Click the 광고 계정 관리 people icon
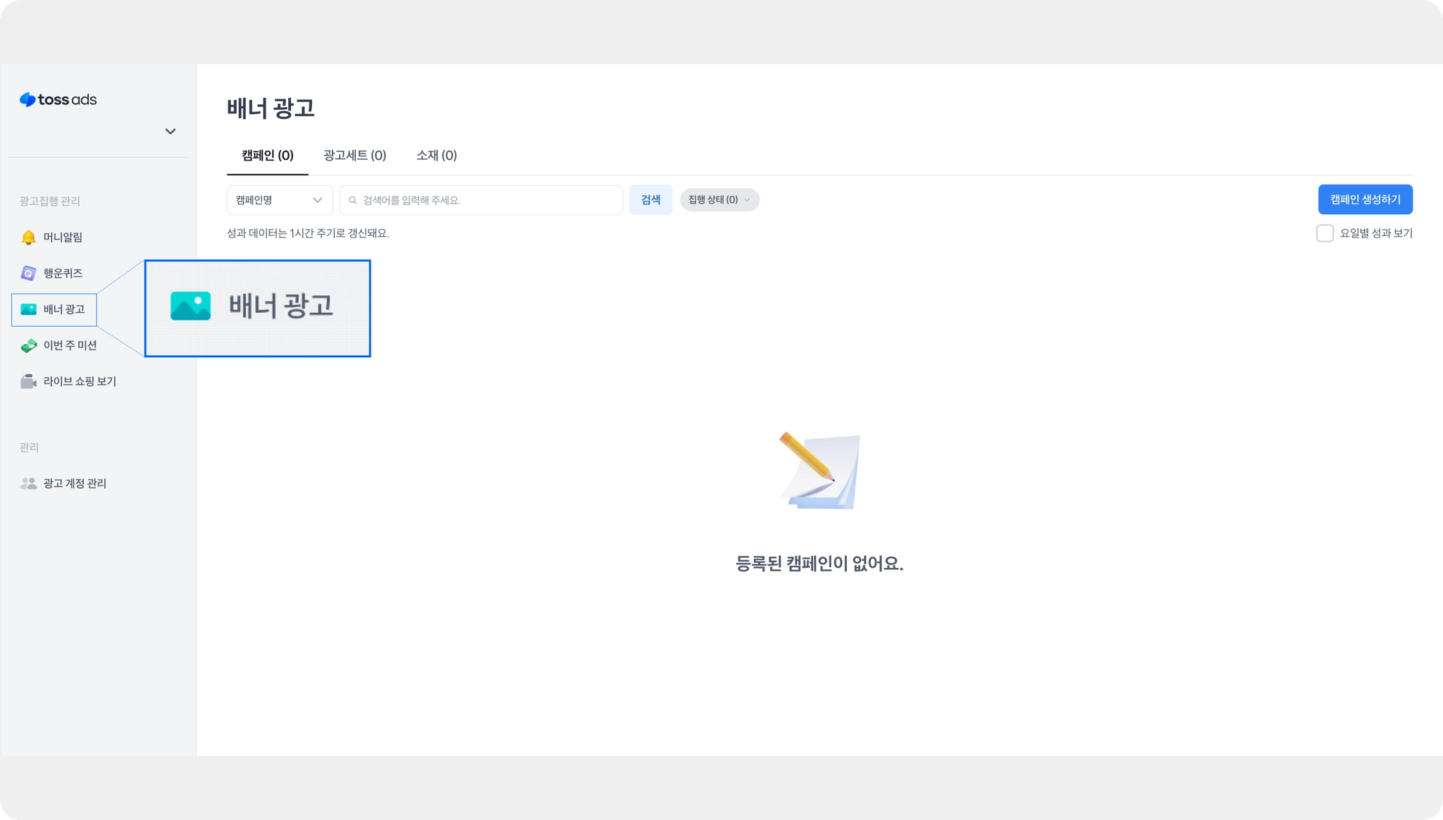 28,483
